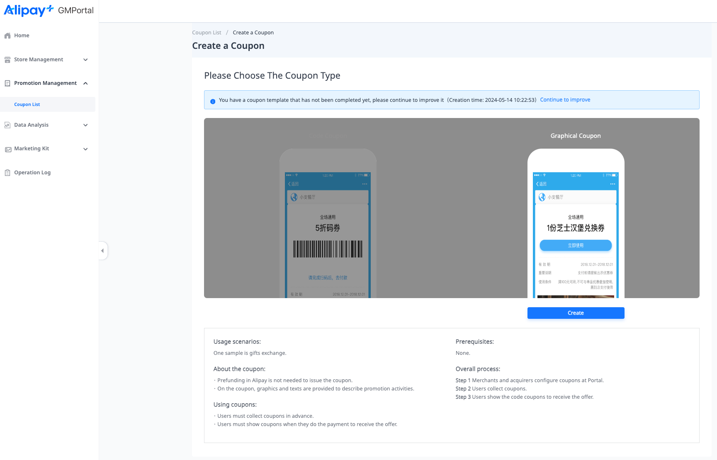Click the Promotion Management document icon
This screenshot has height=460, width=717.
(7, 83)
